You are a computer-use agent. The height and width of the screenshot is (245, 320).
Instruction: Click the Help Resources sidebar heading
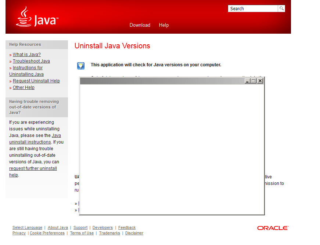pos(25,44)
